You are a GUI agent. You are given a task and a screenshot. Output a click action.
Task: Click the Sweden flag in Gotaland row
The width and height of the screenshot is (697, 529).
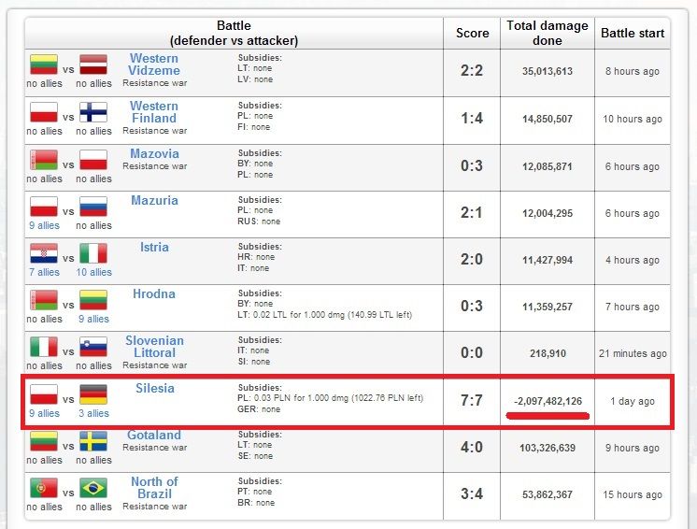click(93, 441)
